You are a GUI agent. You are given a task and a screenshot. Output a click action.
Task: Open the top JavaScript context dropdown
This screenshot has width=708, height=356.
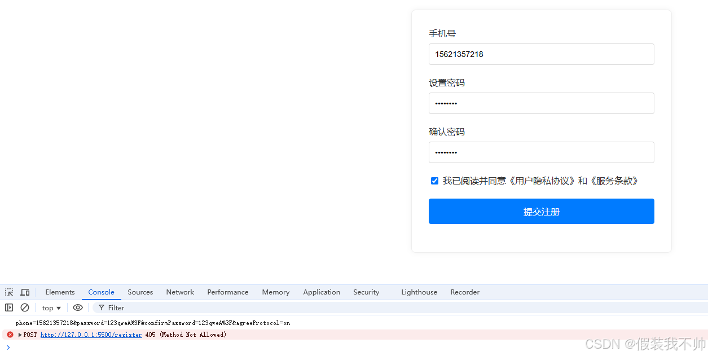click(51, 307)
